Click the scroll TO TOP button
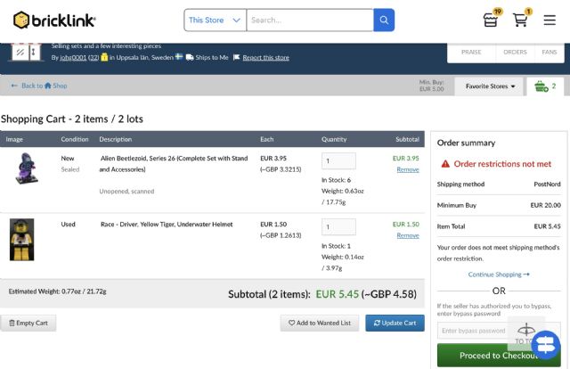 (525, 333)
